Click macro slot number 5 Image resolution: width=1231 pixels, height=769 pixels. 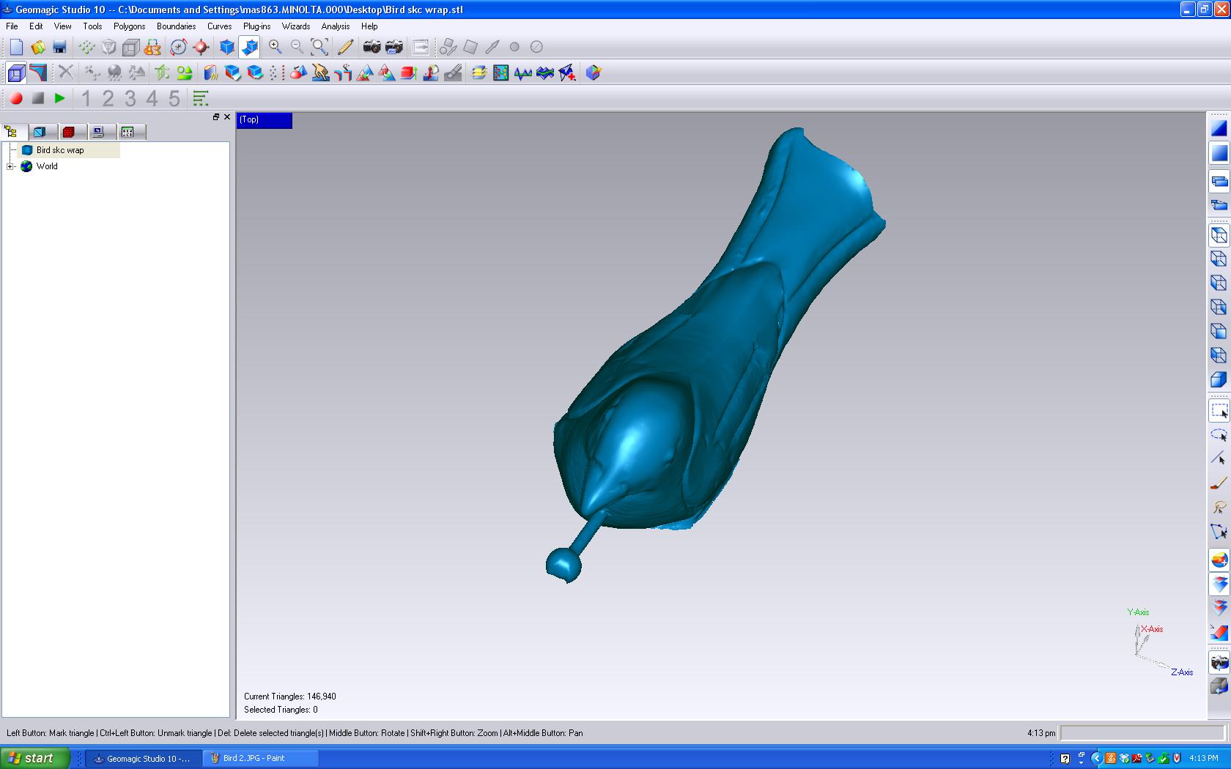[x=174, y=98]
